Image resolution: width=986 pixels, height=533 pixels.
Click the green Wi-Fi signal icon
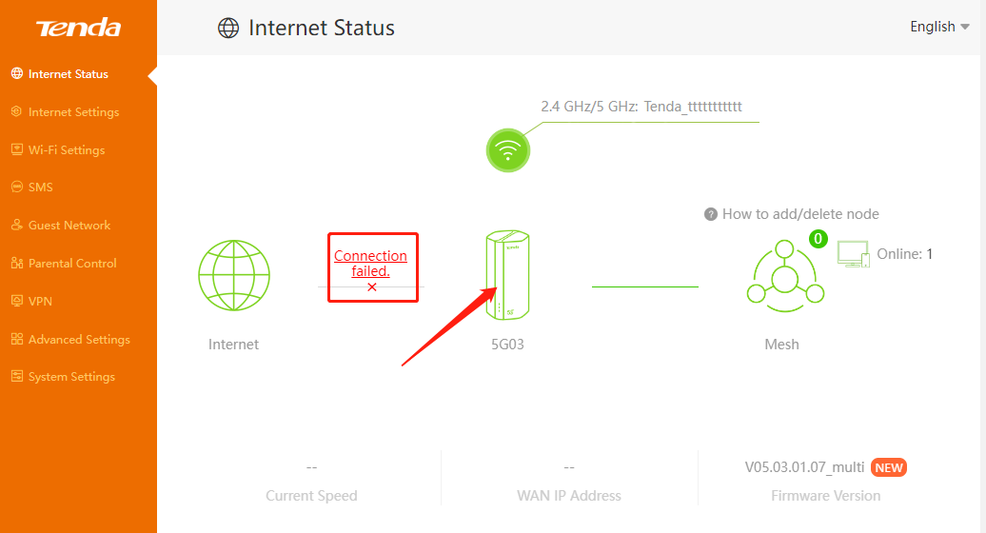pyautogui.click(x=508, y=150)
